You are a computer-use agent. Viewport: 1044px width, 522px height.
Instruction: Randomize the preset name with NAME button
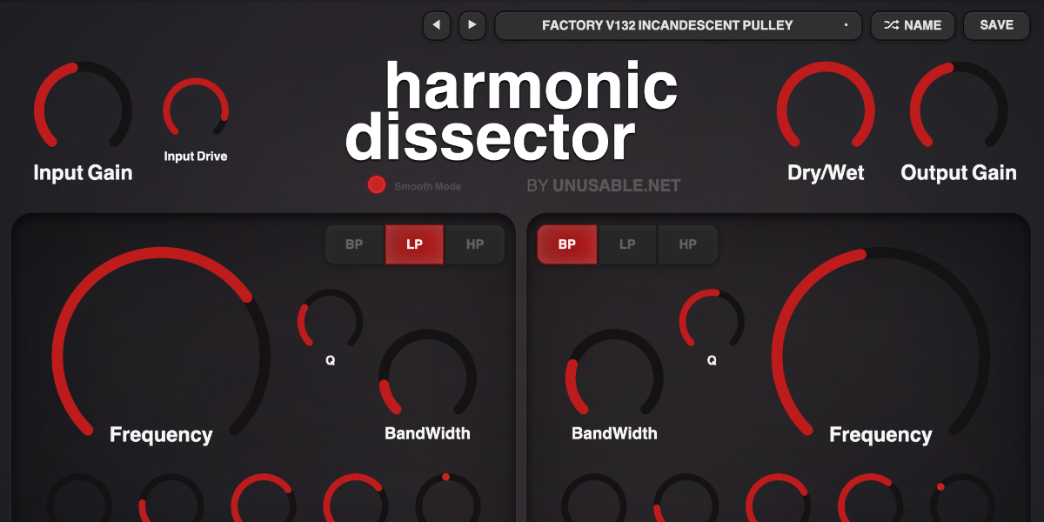click(913, 25)
